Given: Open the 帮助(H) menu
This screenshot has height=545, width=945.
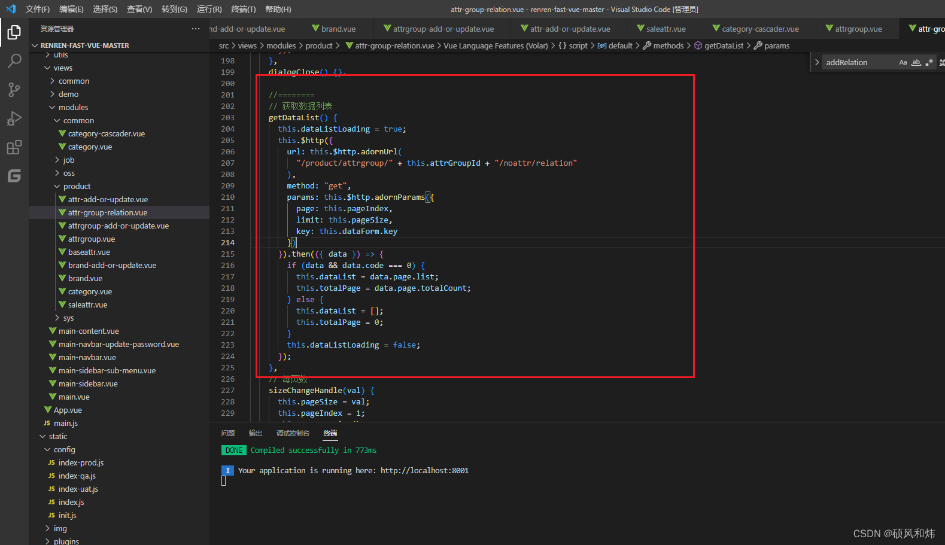Looking at the screenshot, I should tap(278, 9).
